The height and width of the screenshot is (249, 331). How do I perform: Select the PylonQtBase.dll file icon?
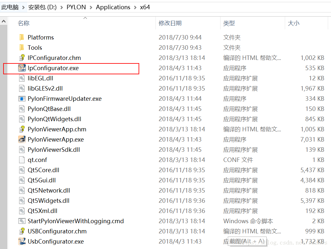pyautogui.click(x=22, y=109)
